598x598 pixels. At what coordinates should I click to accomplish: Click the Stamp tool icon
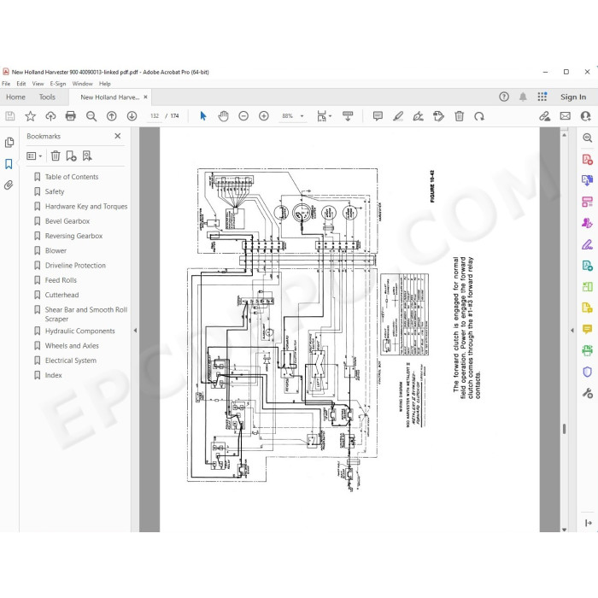tap(438, 116)
